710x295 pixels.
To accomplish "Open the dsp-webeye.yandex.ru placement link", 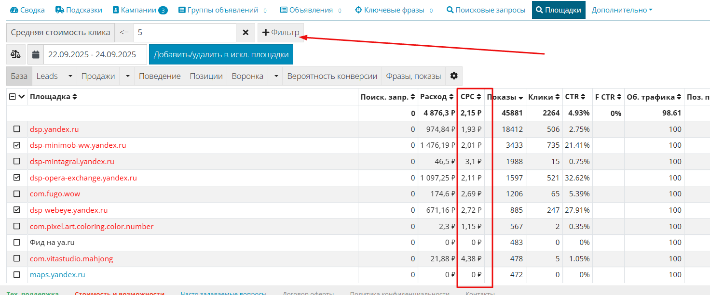I will (68, 210).
